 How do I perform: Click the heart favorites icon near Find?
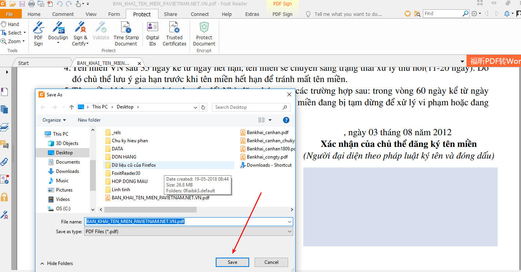(408, 14)
